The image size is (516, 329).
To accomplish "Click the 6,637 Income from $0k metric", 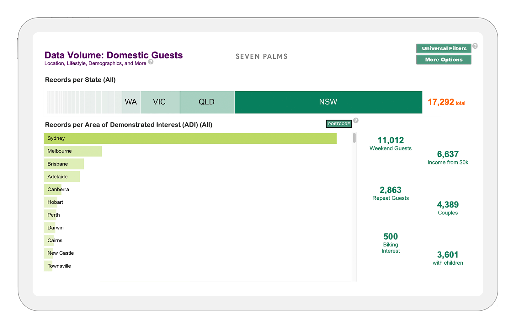I will point(448,158).
